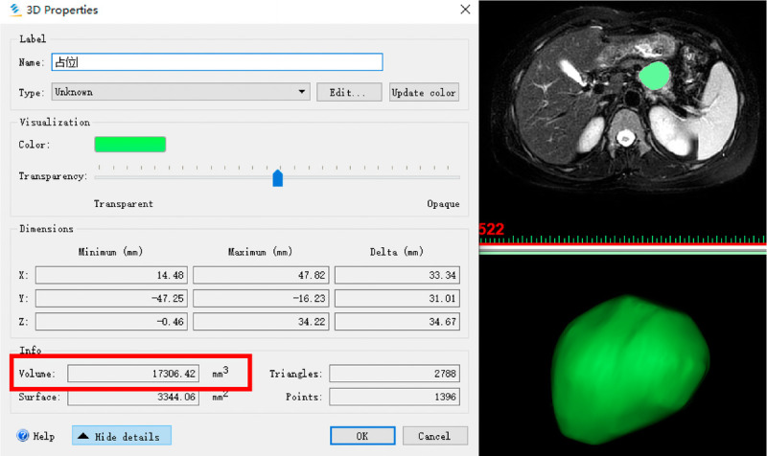Viewport: 767px width, 456px height.
Task: Collapse details with Hide details button
Action: [121, 436]
